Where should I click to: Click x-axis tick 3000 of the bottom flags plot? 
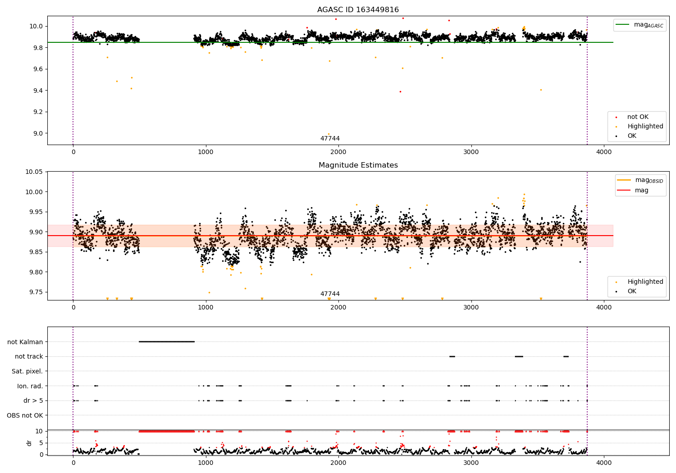click(471, 463)
